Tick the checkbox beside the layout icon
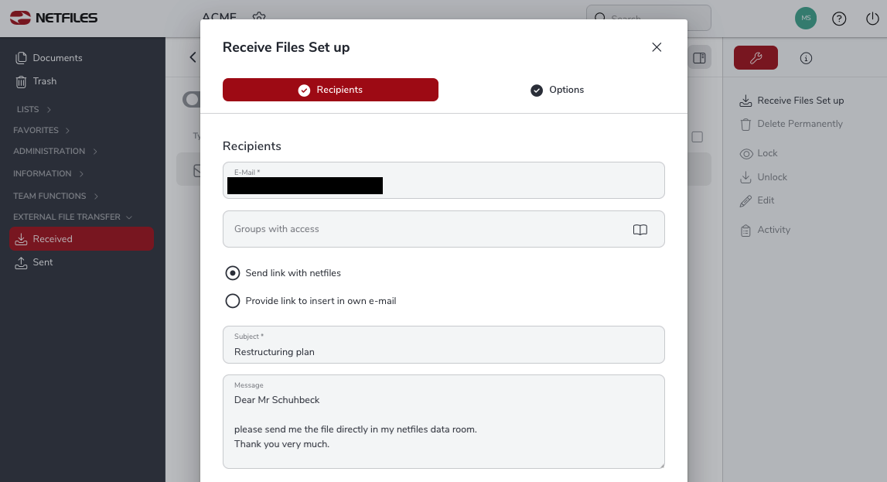The width and height of the screenshot is (887, 482). pos(697,137)
